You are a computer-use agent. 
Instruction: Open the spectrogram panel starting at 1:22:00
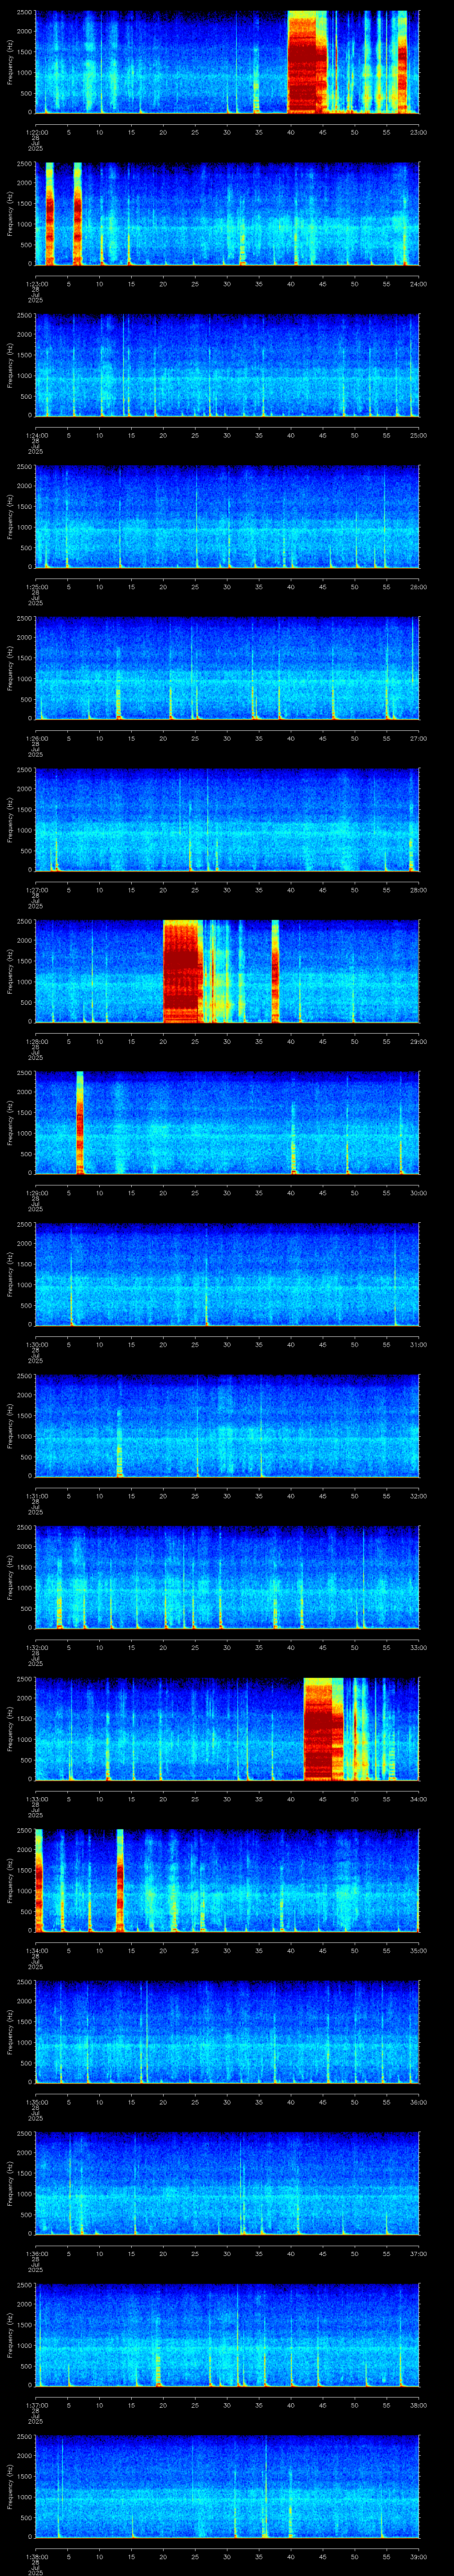(x=227, y=62)
